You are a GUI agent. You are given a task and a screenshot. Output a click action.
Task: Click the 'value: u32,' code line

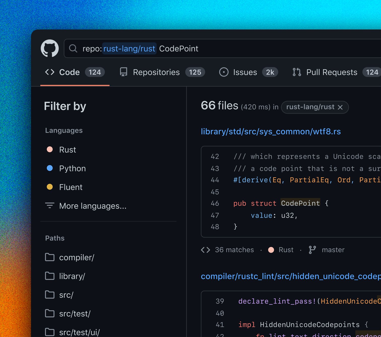(274, 216)
